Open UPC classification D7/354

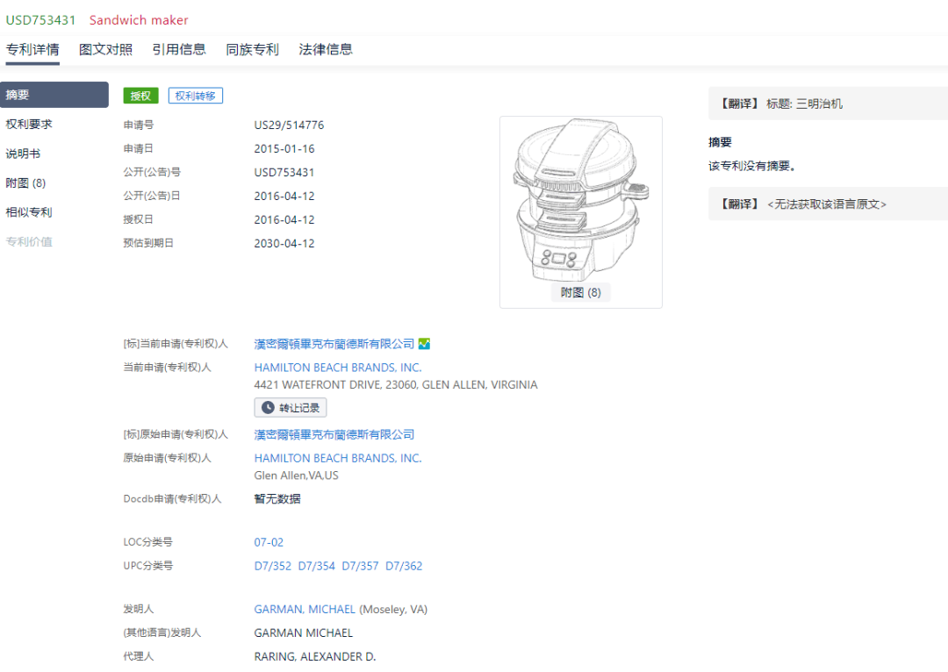[x=316, y=566]
